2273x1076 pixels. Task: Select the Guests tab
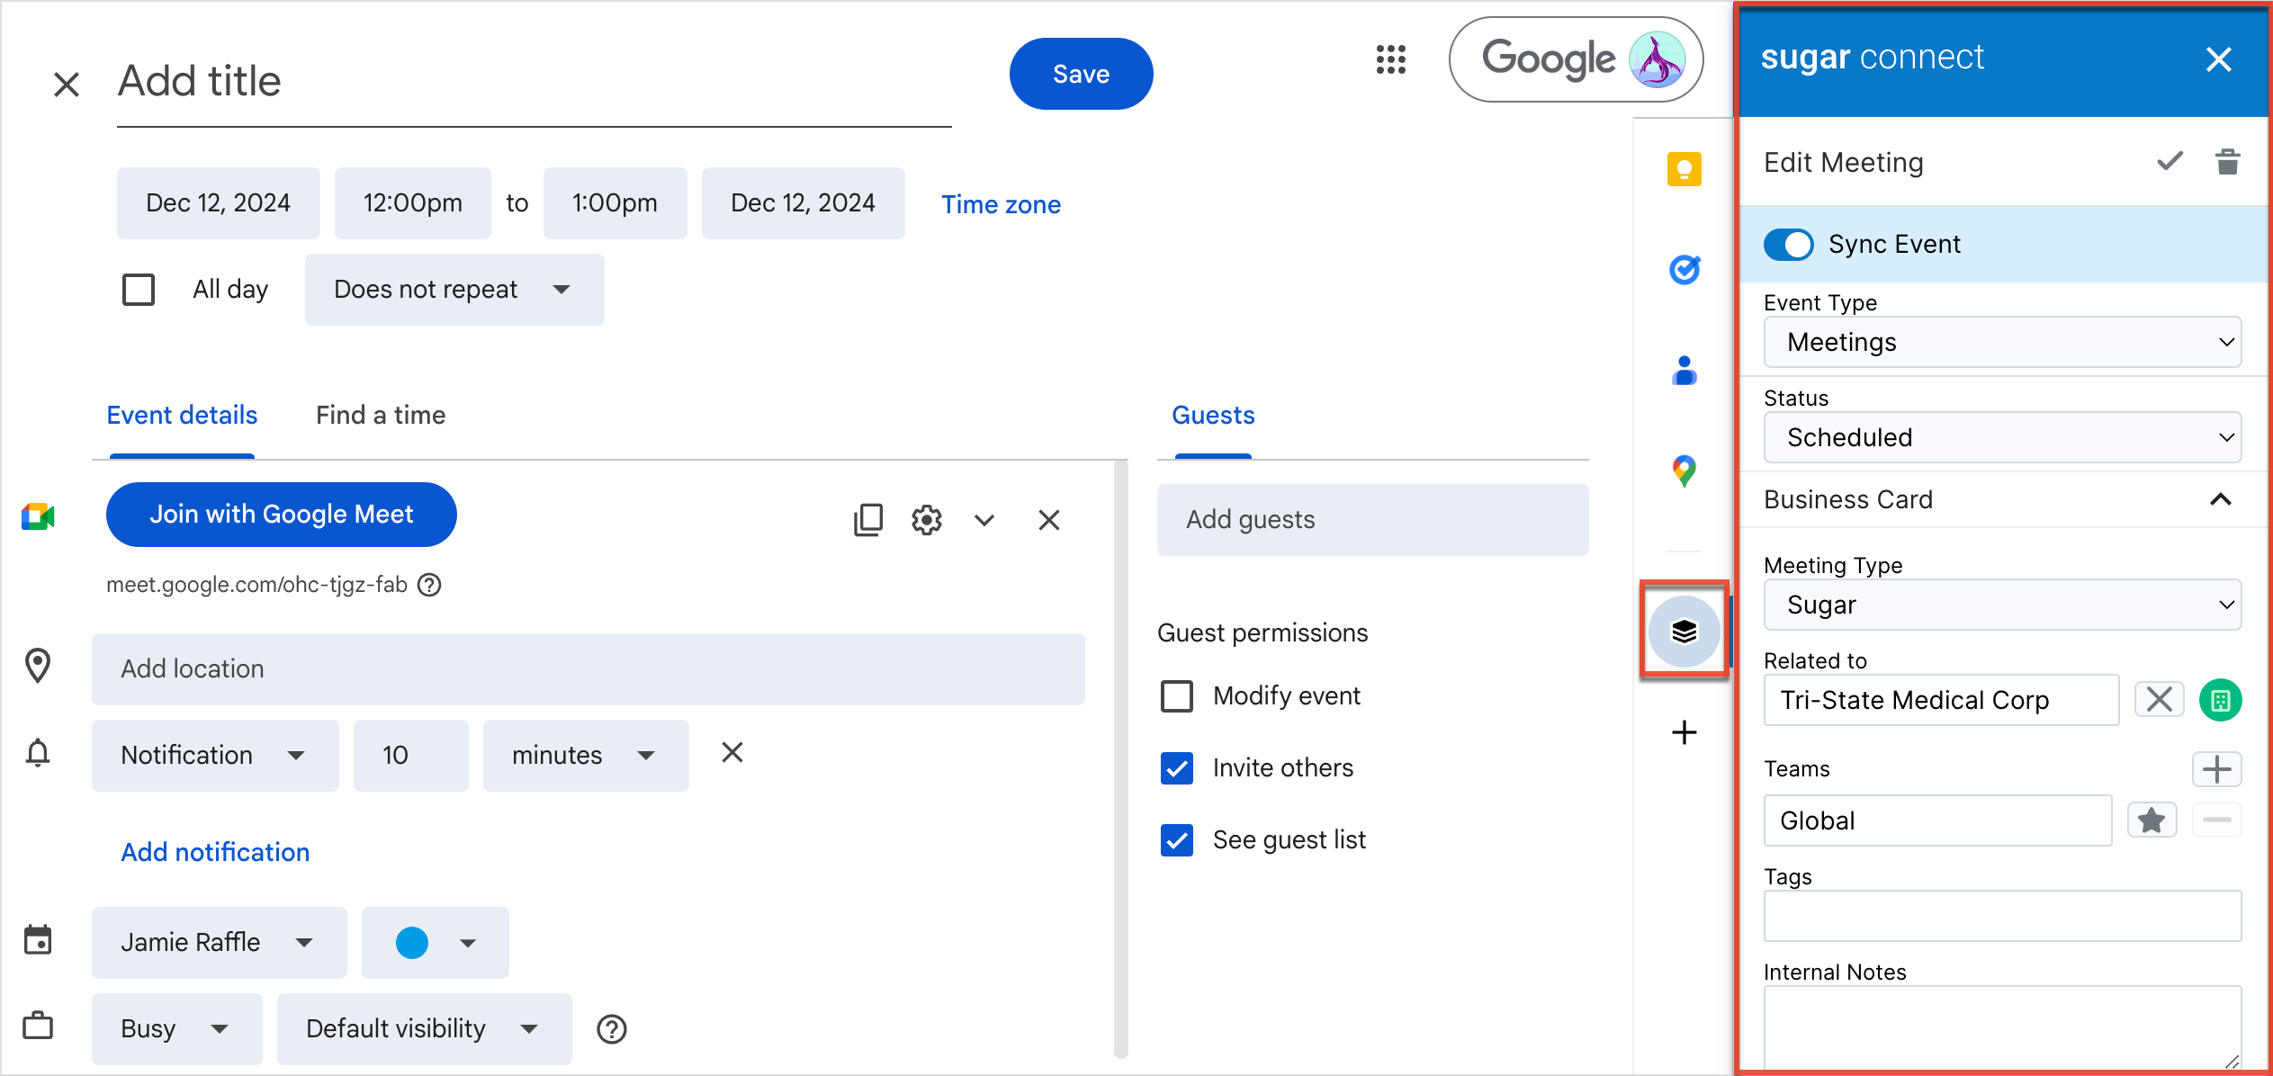point(1212,415)
